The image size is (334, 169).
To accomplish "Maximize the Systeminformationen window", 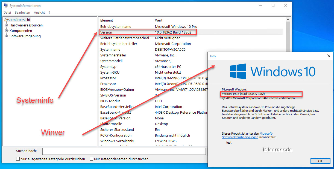I will 273,5.
